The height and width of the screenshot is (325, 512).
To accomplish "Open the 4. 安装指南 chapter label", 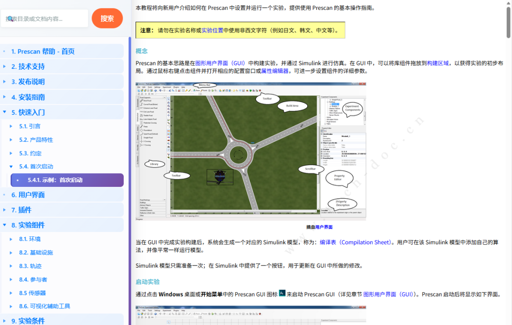I will click(28, 97).
